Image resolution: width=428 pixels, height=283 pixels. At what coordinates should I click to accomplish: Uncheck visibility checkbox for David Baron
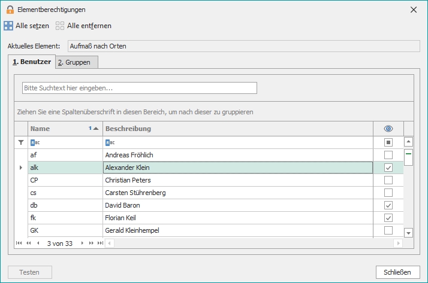tap(388, 205)
